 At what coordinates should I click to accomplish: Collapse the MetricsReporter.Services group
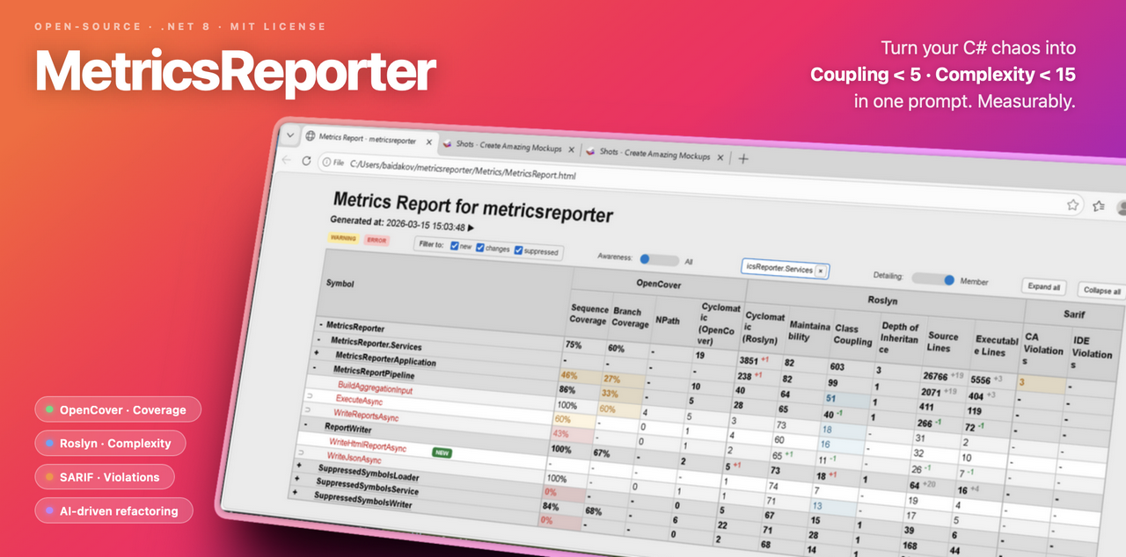pyautogui.click(x=318, y=340)
